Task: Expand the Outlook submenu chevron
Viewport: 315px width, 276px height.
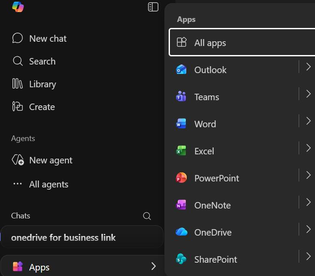Action: coord(309,67)
